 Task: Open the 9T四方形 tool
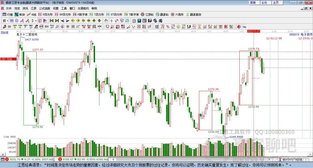click(114, 15)
